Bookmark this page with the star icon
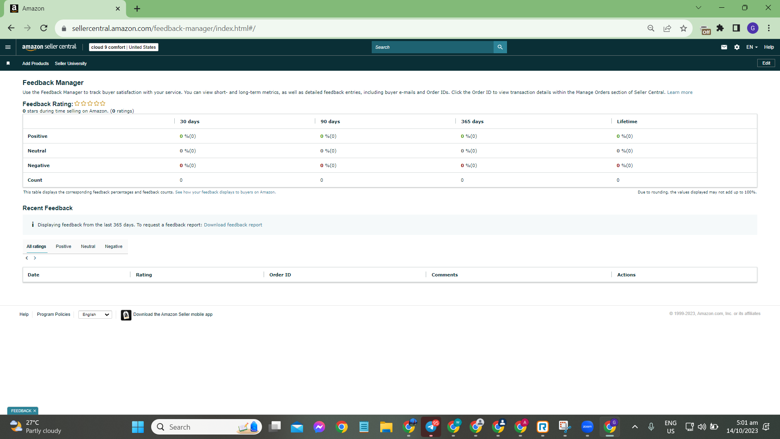Viewport: 780px width, 439px height. pyautogui.click(x=683, y=28)
